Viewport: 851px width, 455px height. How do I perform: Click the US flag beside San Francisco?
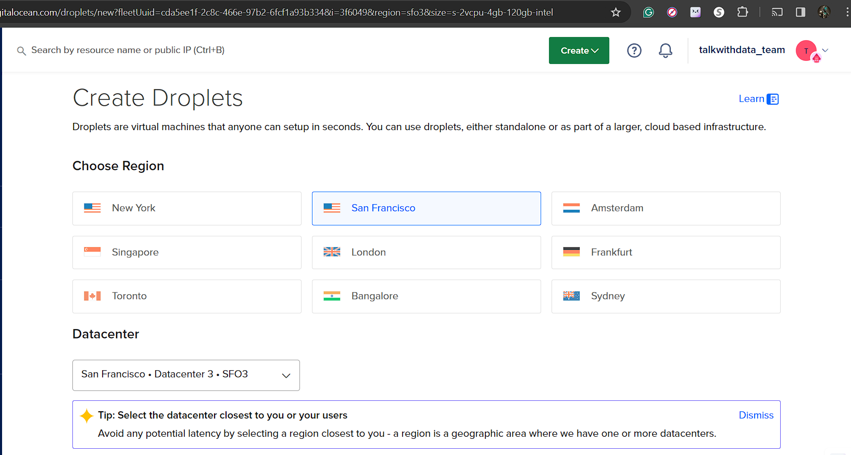coord(332,208)
